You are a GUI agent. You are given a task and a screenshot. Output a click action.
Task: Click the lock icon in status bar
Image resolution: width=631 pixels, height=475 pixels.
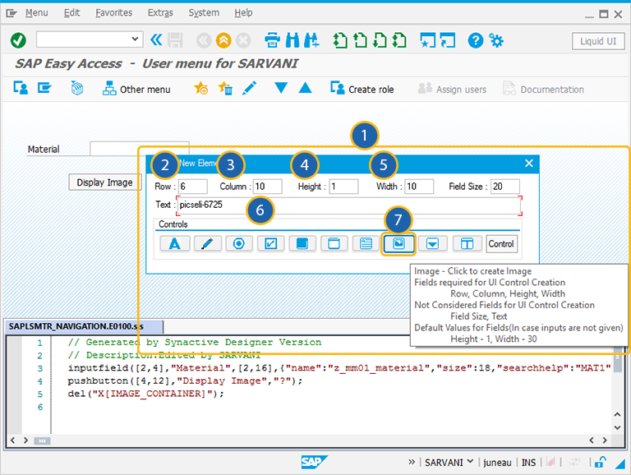601,462
